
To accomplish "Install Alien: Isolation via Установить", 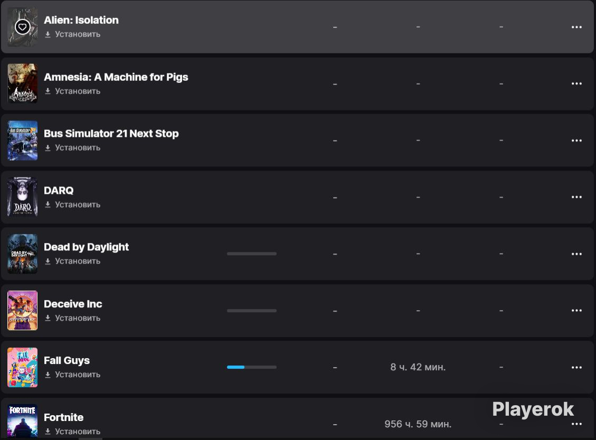I will point(73,34).
